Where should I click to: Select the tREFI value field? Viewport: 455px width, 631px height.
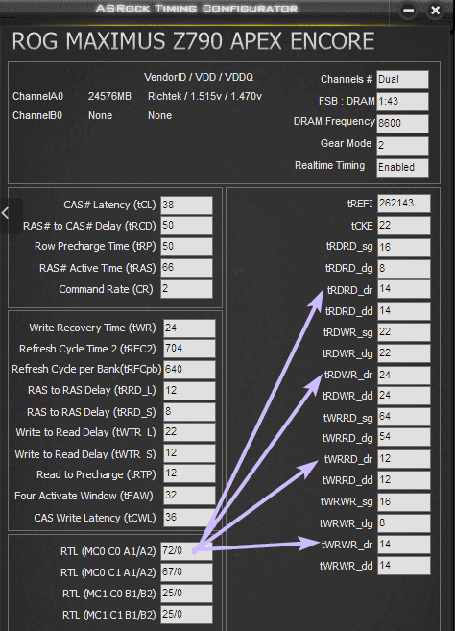(x=404, y=204)
